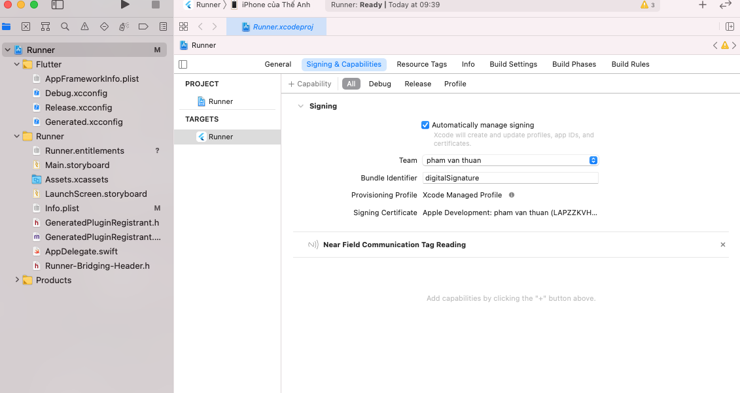Collapse the Signing disclosure triangle
The width and height of the screenshot is (740, 393).
300,106
